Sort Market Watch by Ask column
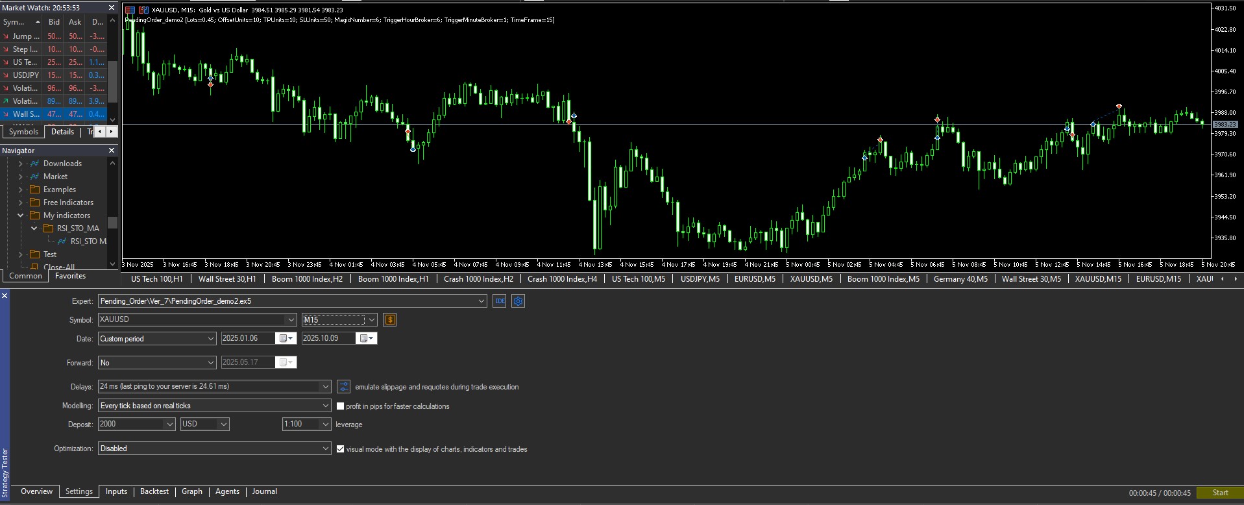1244x505 pixels. point(75,22)
